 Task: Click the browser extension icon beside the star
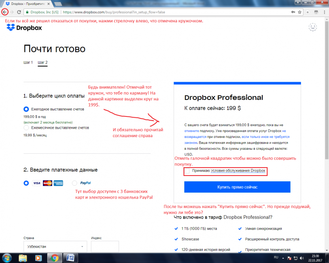click(308, 12)
